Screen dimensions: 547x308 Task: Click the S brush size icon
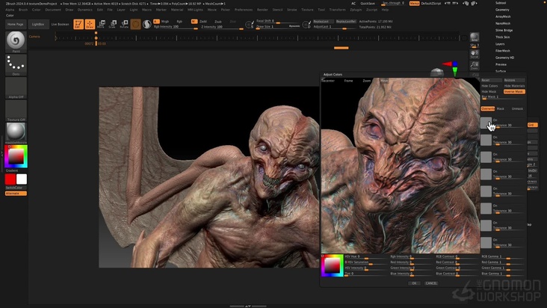[250, 25]
